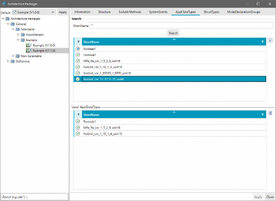
Task: Click the filter icon left of search results header
Action: pyautogui.click(x=78, y=42)
